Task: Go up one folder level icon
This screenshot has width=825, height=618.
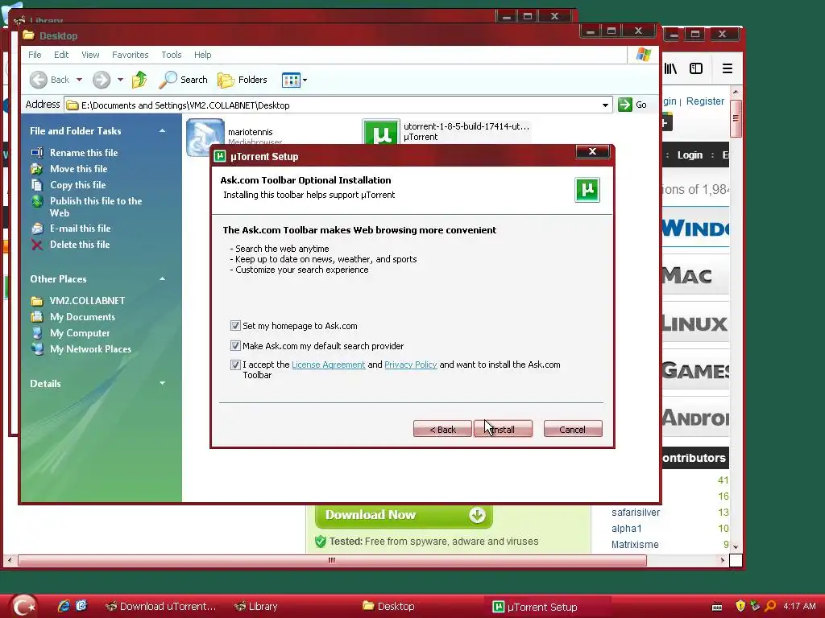Action: [140, 80]
